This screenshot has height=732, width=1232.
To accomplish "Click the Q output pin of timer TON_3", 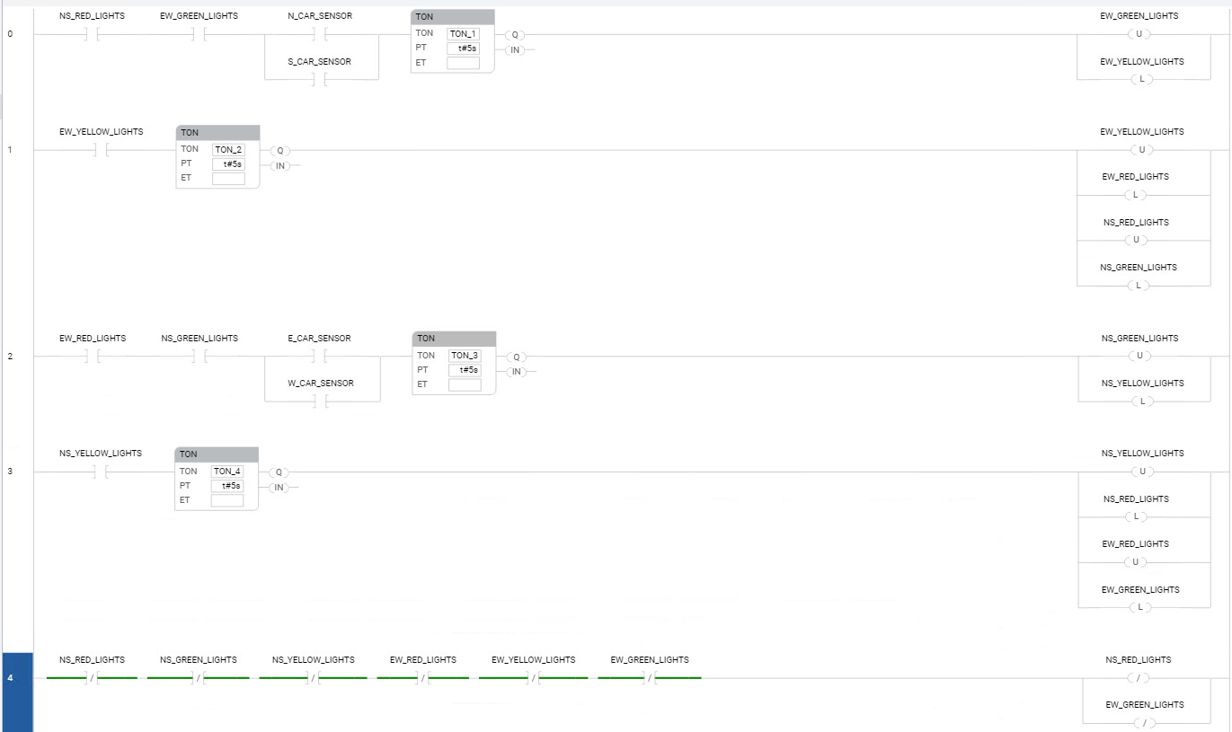I will pyautogui.click(x=517, y=357).
